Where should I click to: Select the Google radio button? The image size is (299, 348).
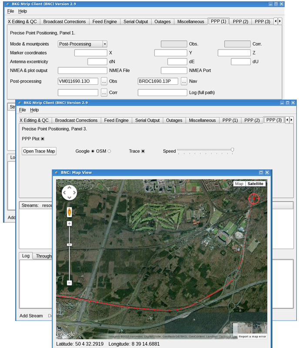tap(93, 151)
